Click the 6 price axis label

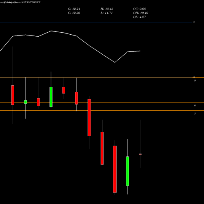point(195,105)
